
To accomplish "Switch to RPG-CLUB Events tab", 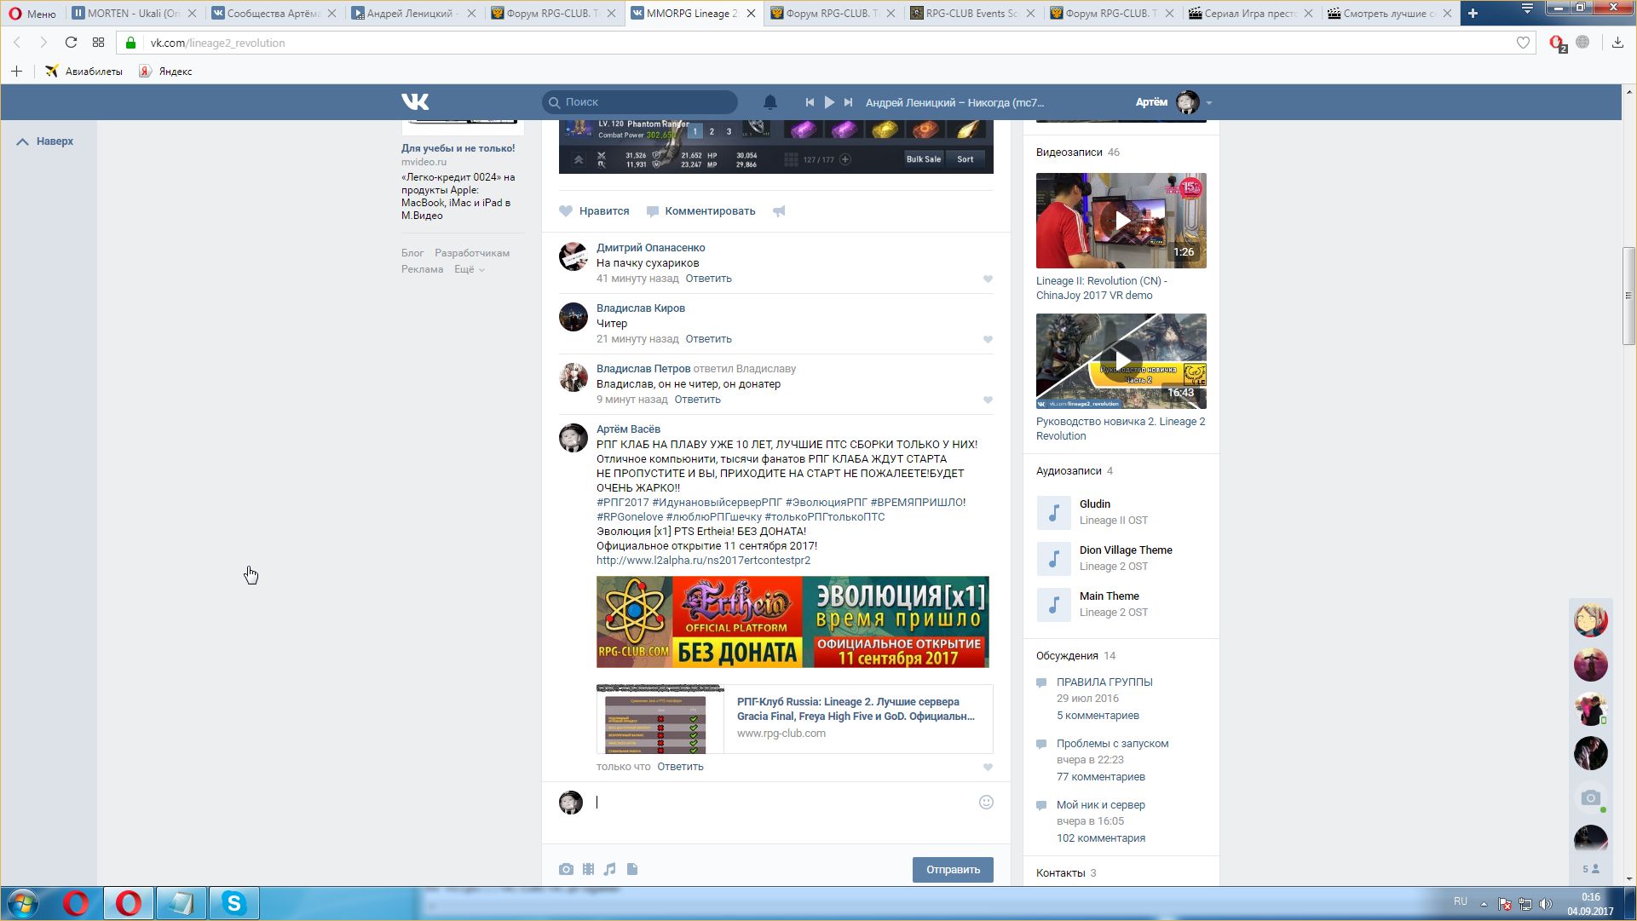I will click(x=972, y=13).
